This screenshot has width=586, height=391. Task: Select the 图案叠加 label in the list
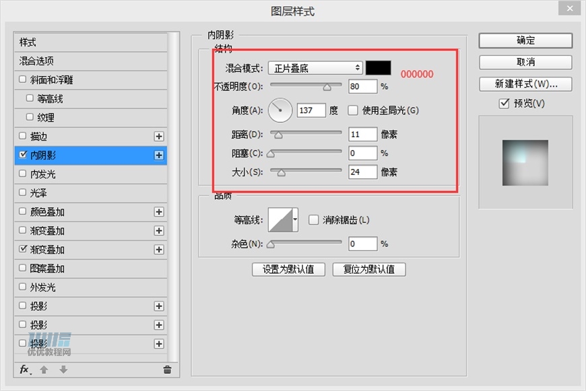point(47,269)
